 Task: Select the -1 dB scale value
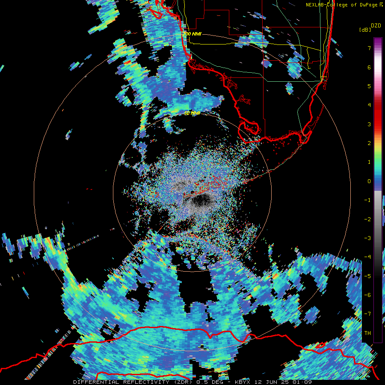coord(367,200)
